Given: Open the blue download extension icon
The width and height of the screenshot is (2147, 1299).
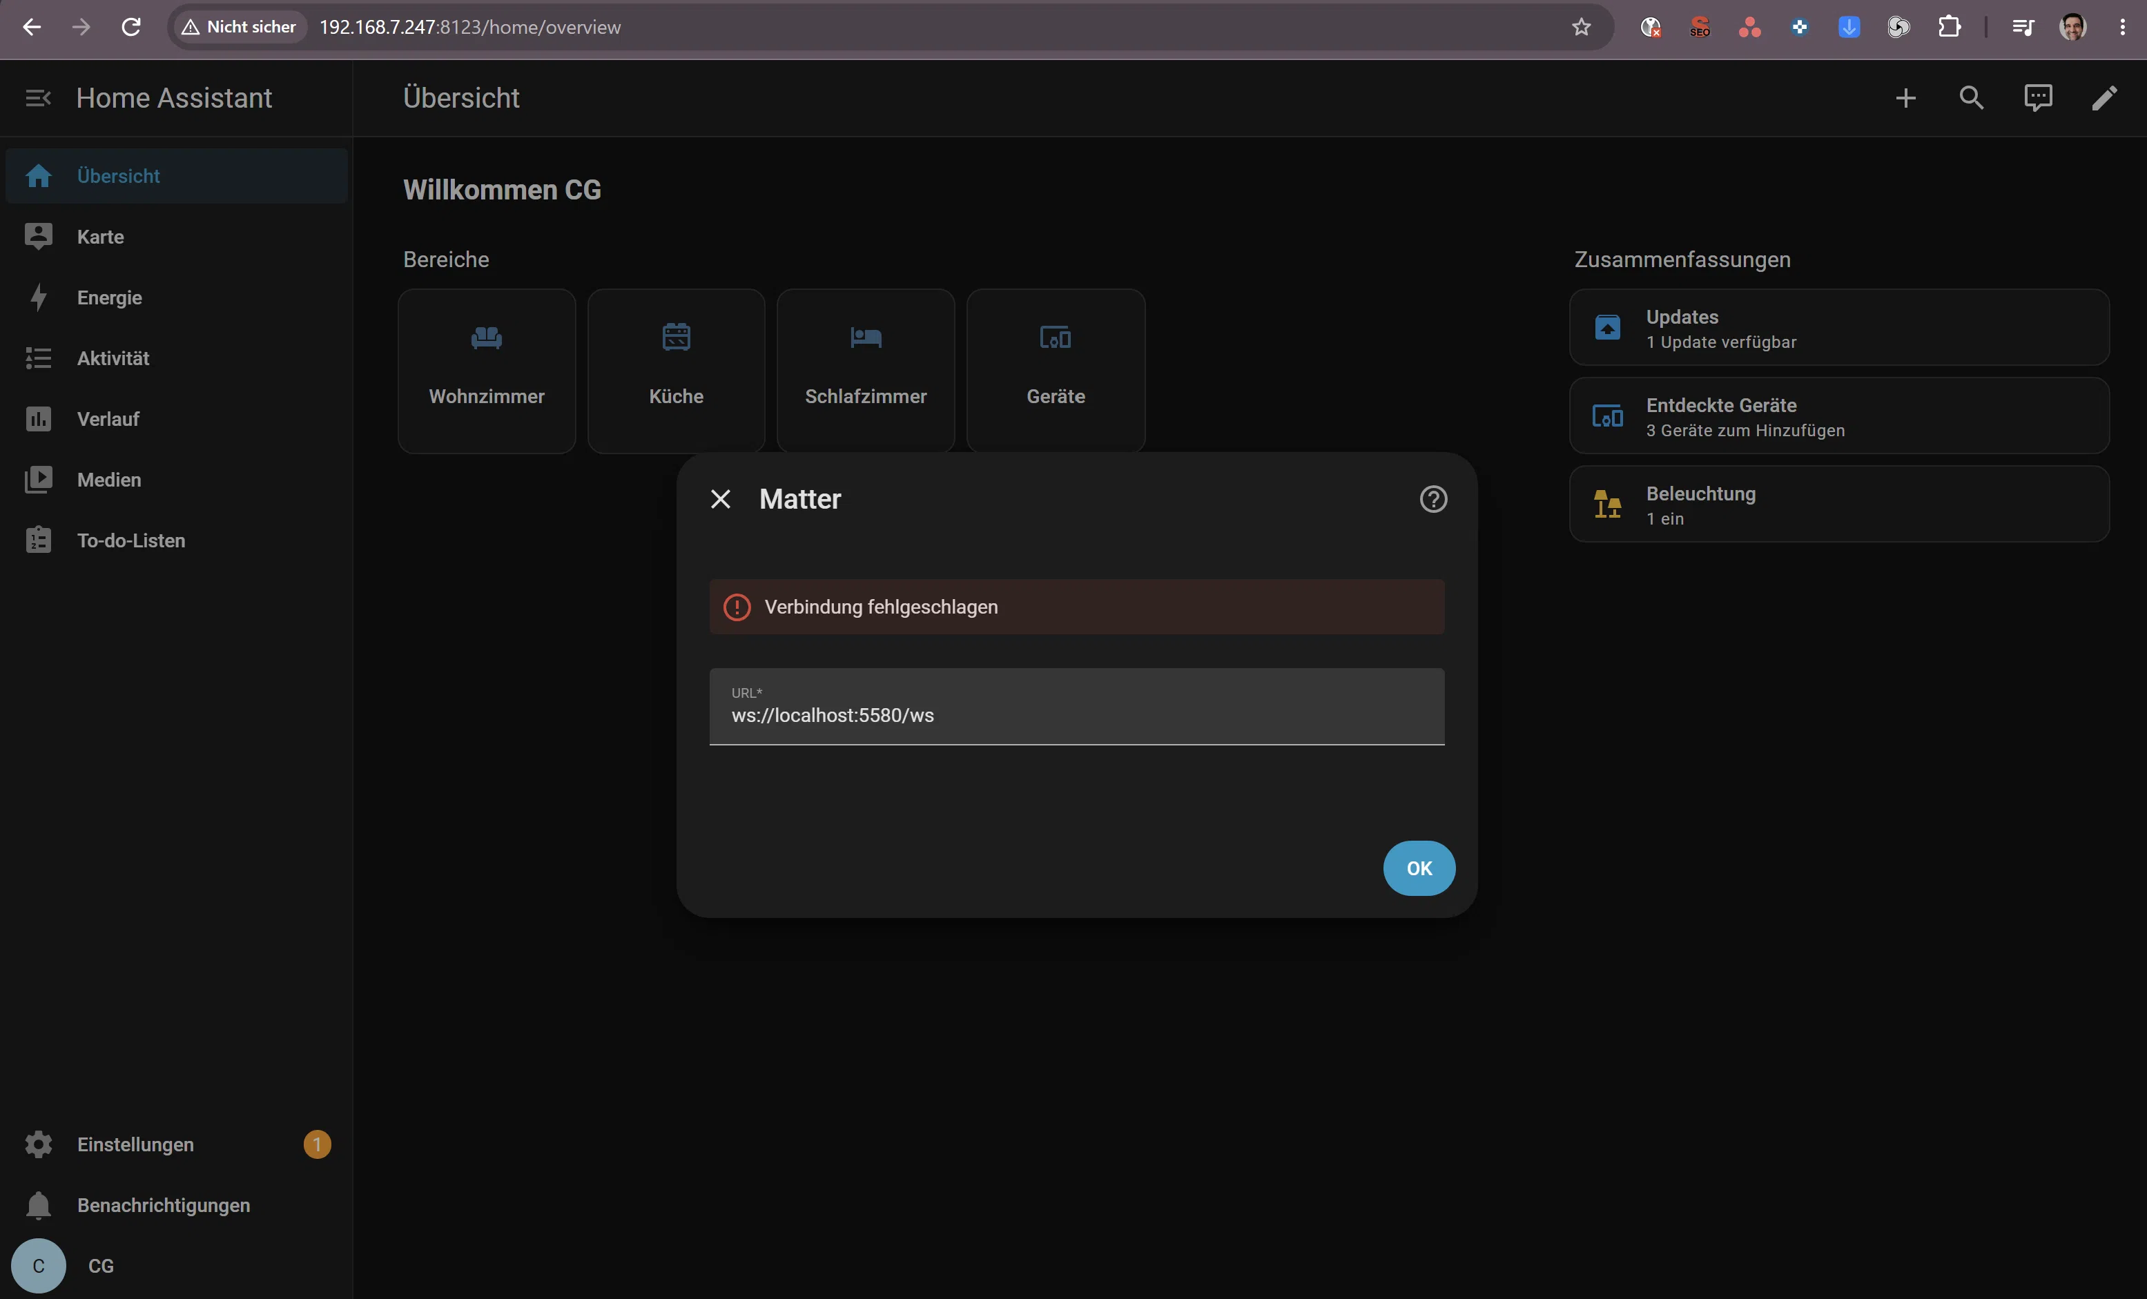Looking at the screenshot, I should 1849,27.
